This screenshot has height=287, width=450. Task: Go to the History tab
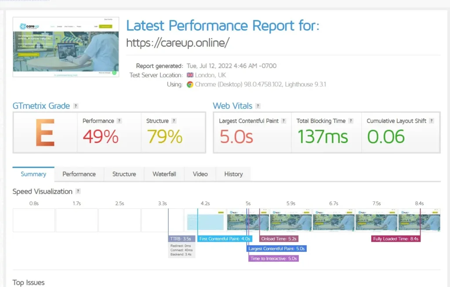click(233, 174)
